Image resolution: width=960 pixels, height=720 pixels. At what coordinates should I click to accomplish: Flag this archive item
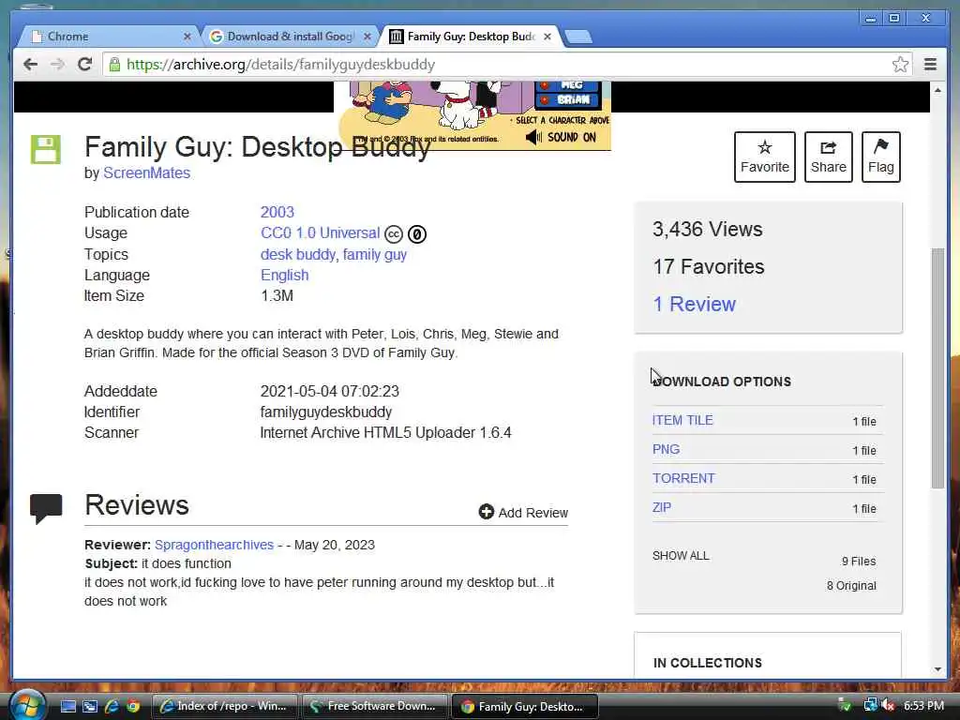tap(881, 157)
